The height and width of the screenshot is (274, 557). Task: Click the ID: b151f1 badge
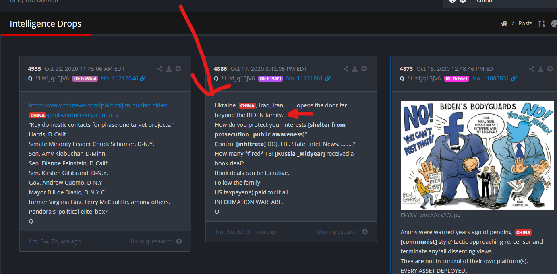click(270, 79)
